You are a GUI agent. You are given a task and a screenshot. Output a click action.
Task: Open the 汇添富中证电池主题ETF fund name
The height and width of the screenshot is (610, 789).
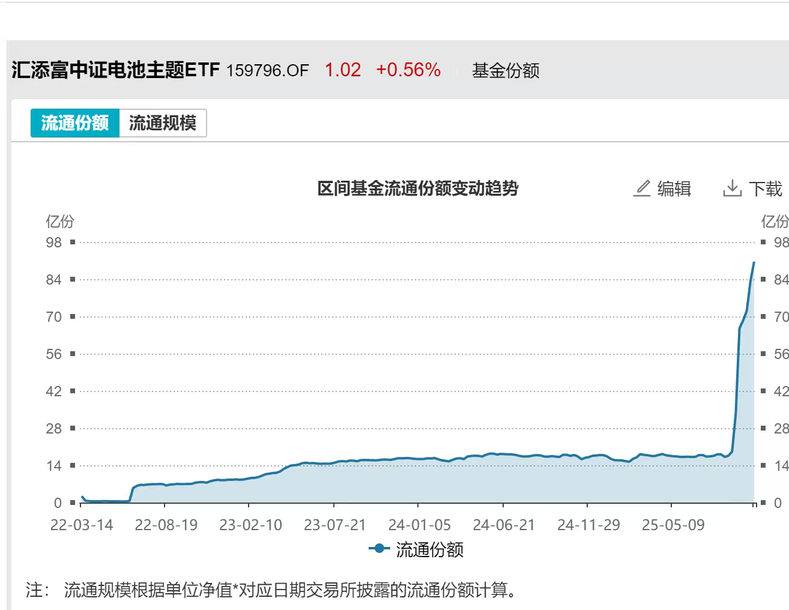[x=116, y=70]
